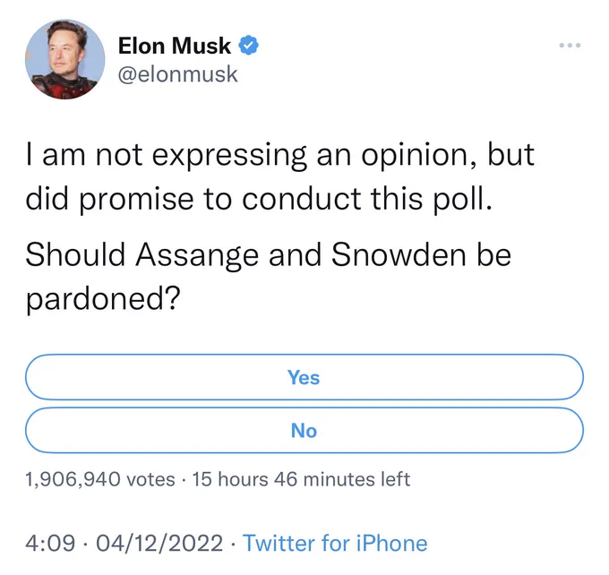Click the 04/12/2022 date
609x575 pixels.
click(x=159, y=543)
